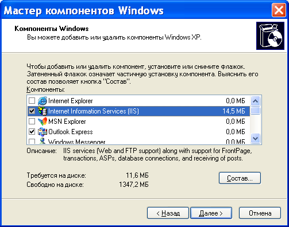Cancel the wizard with Отмена

coord(260,213)
